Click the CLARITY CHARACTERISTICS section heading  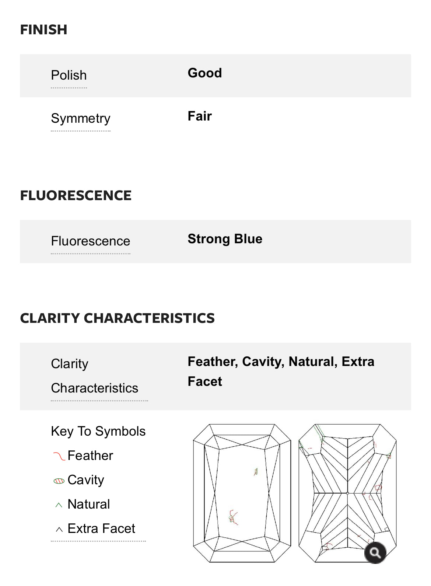coord(118,318)
